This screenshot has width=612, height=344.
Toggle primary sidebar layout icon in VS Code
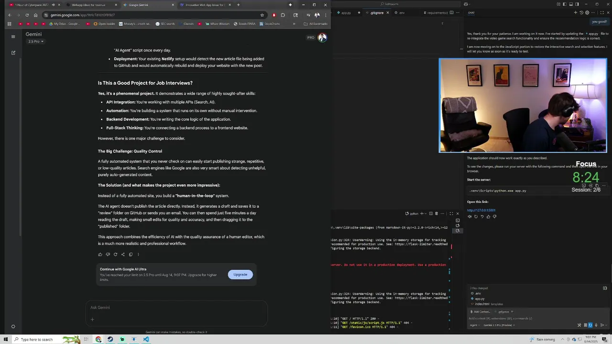pyautogui.click(x=564, y=4)
